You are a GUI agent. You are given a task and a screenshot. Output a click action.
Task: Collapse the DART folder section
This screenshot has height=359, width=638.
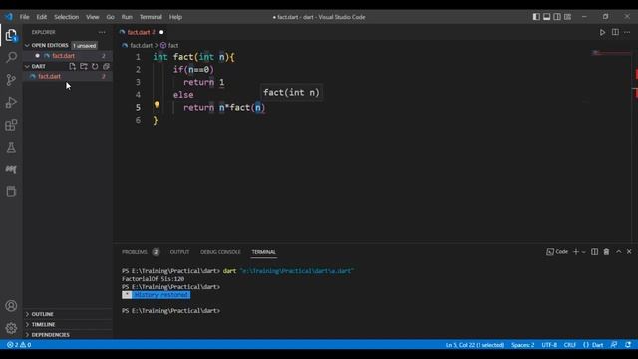tap(27, 66)
